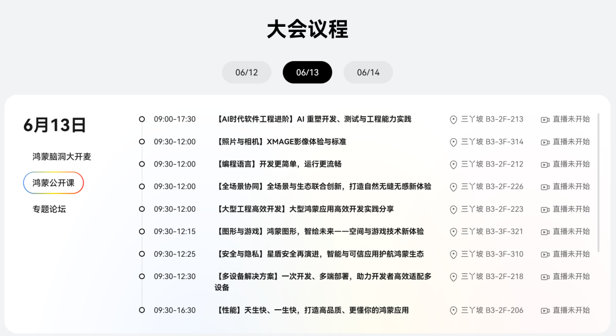Click timeline marker for 09:30-12:25 session

142,254
